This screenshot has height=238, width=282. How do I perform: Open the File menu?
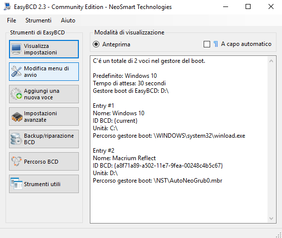[11, 20]
